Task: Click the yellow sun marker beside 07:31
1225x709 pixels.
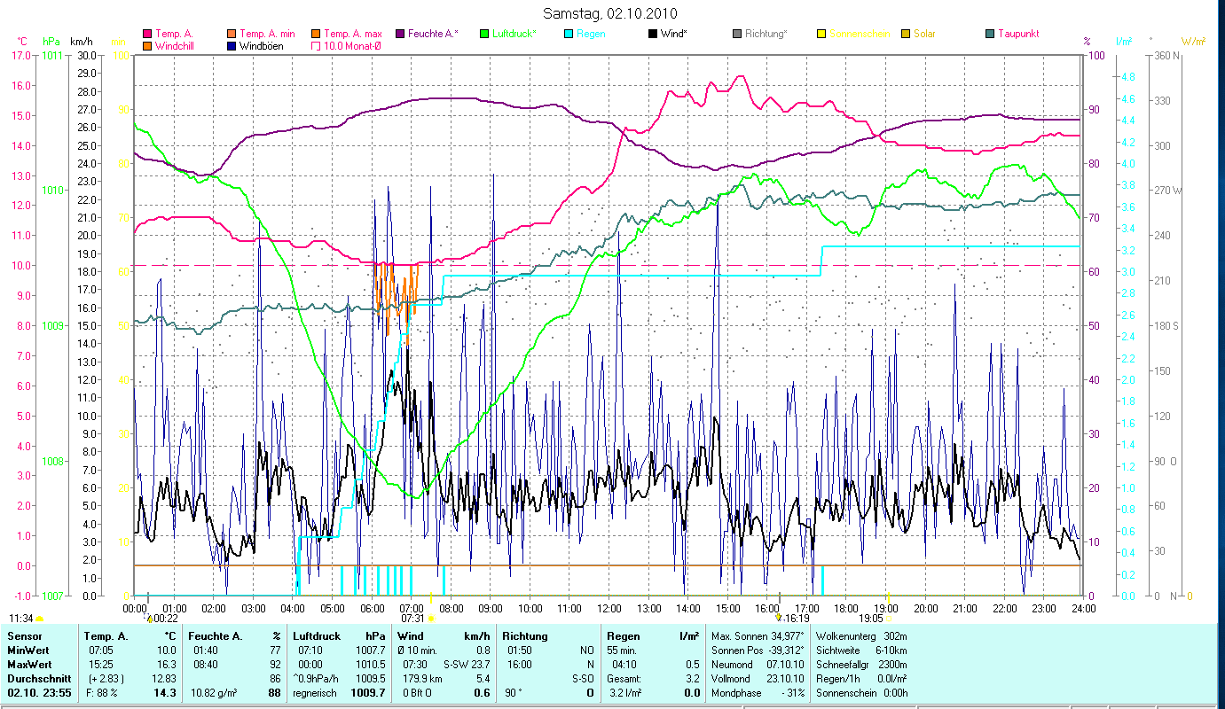Action: click(x=430, y=619)
